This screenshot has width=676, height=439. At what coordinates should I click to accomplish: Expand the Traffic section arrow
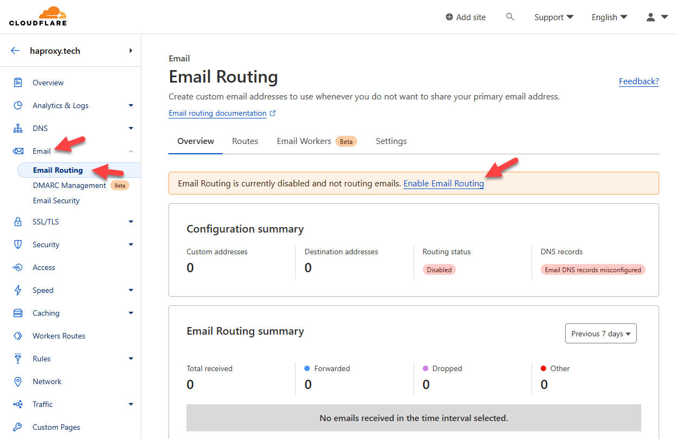click(131, 404)
